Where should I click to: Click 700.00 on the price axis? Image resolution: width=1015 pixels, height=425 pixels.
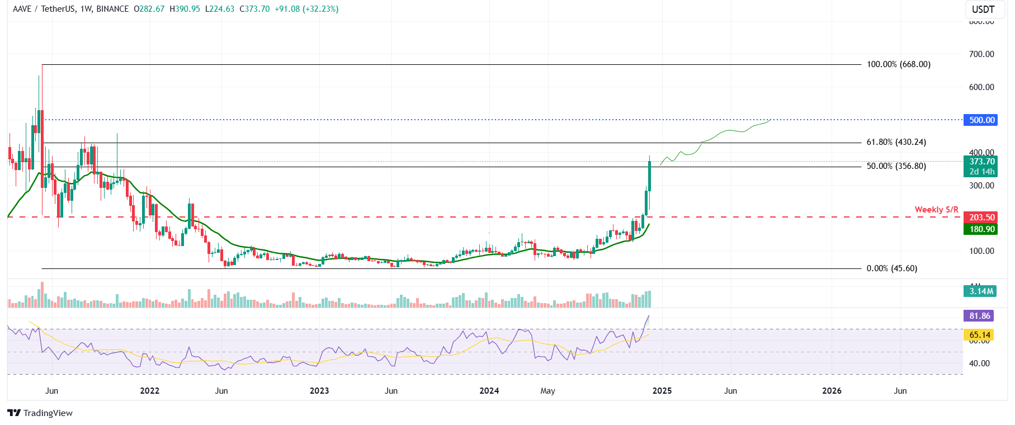981,54
